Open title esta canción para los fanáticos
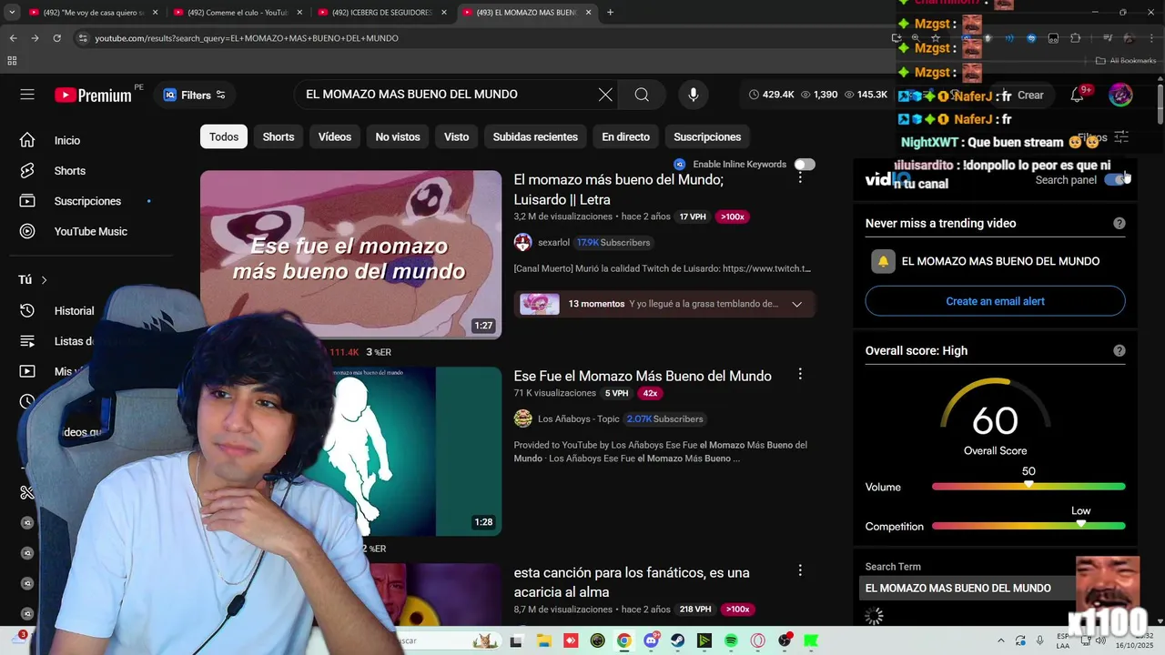The width and height of the screenshot is (1165, 655). coord(632,582)
